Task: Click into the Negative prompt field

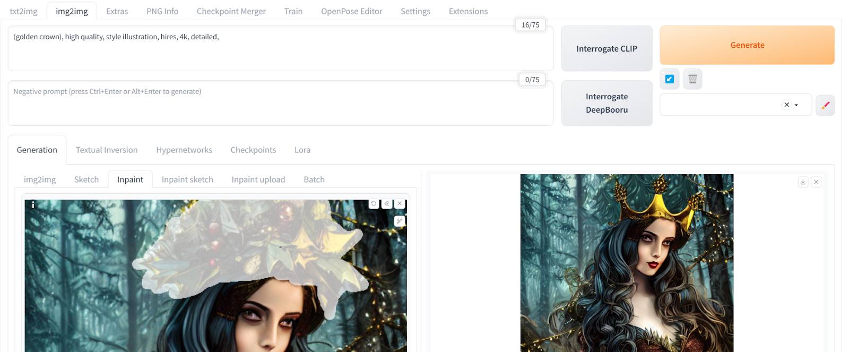Action: (x=280, y=103)
